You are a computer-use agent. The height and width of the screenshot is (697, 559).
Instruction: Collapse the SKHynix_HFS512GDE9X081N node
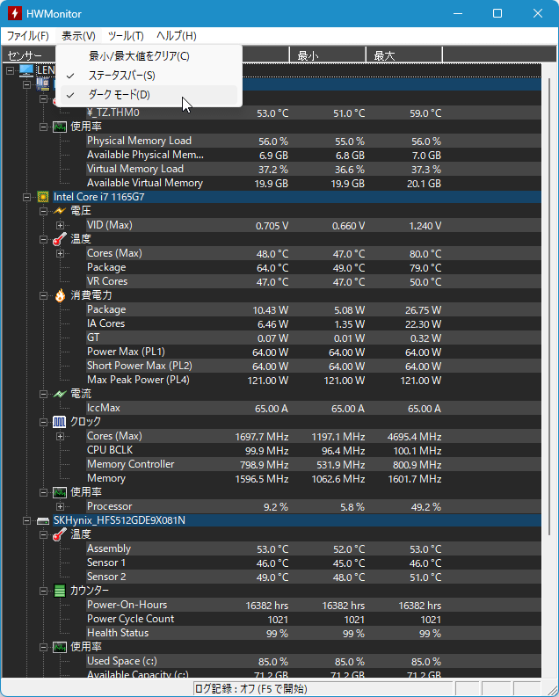pos(26,520)
